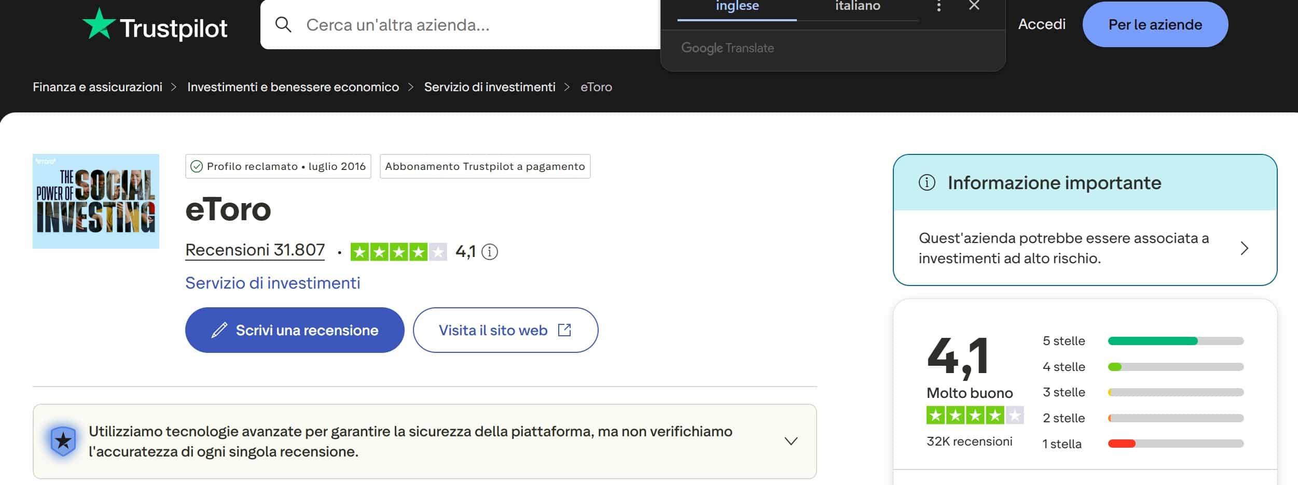
Task: Open 'Servizio di investimenti' breadcrumb link
Action: click(x=490, y=87)
